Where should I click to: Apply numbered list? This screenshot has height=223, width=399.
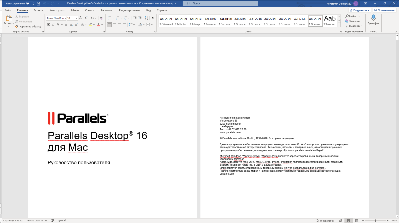tap(118, 18)
